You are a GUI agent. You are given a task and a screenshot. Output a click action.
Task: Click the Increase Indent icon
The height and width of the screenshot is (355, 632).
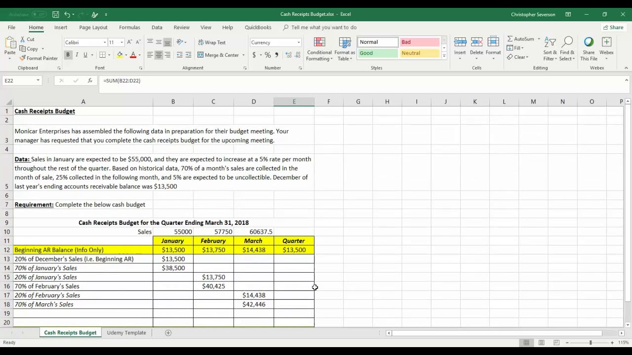pyautogui.click(x=188, y=55)
